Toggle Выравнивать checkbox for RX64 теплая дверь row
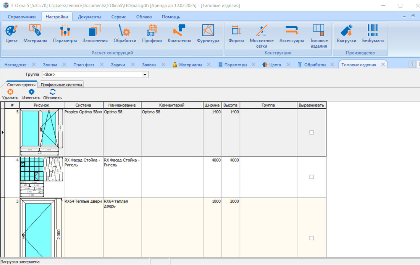This screenshot has width=420, height=265. pos(312,238)
